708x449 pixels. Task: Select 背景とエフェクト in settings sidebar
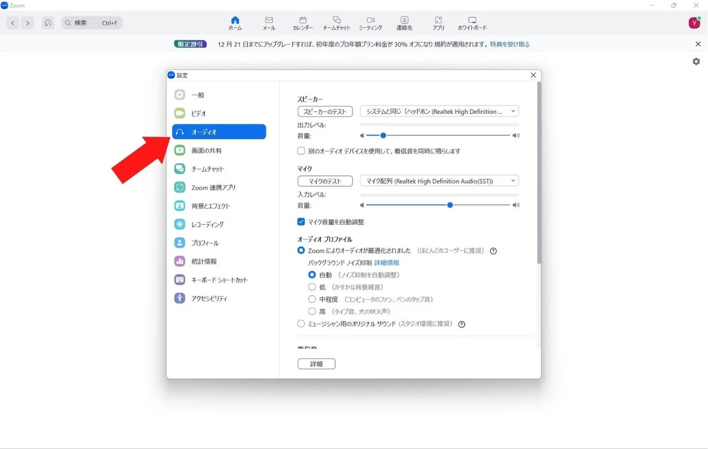[219, 206]
